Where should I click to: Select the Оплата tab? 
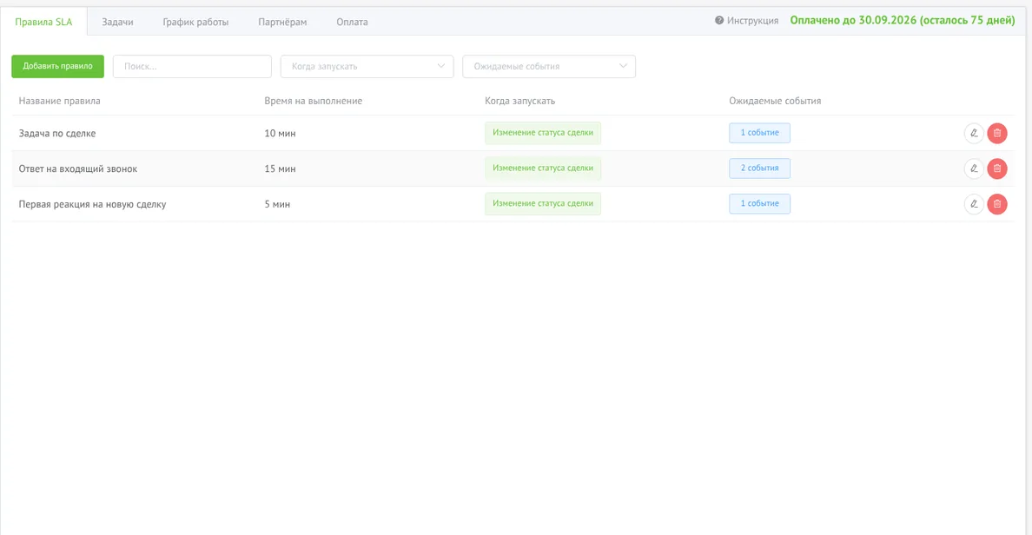(352, 22)
